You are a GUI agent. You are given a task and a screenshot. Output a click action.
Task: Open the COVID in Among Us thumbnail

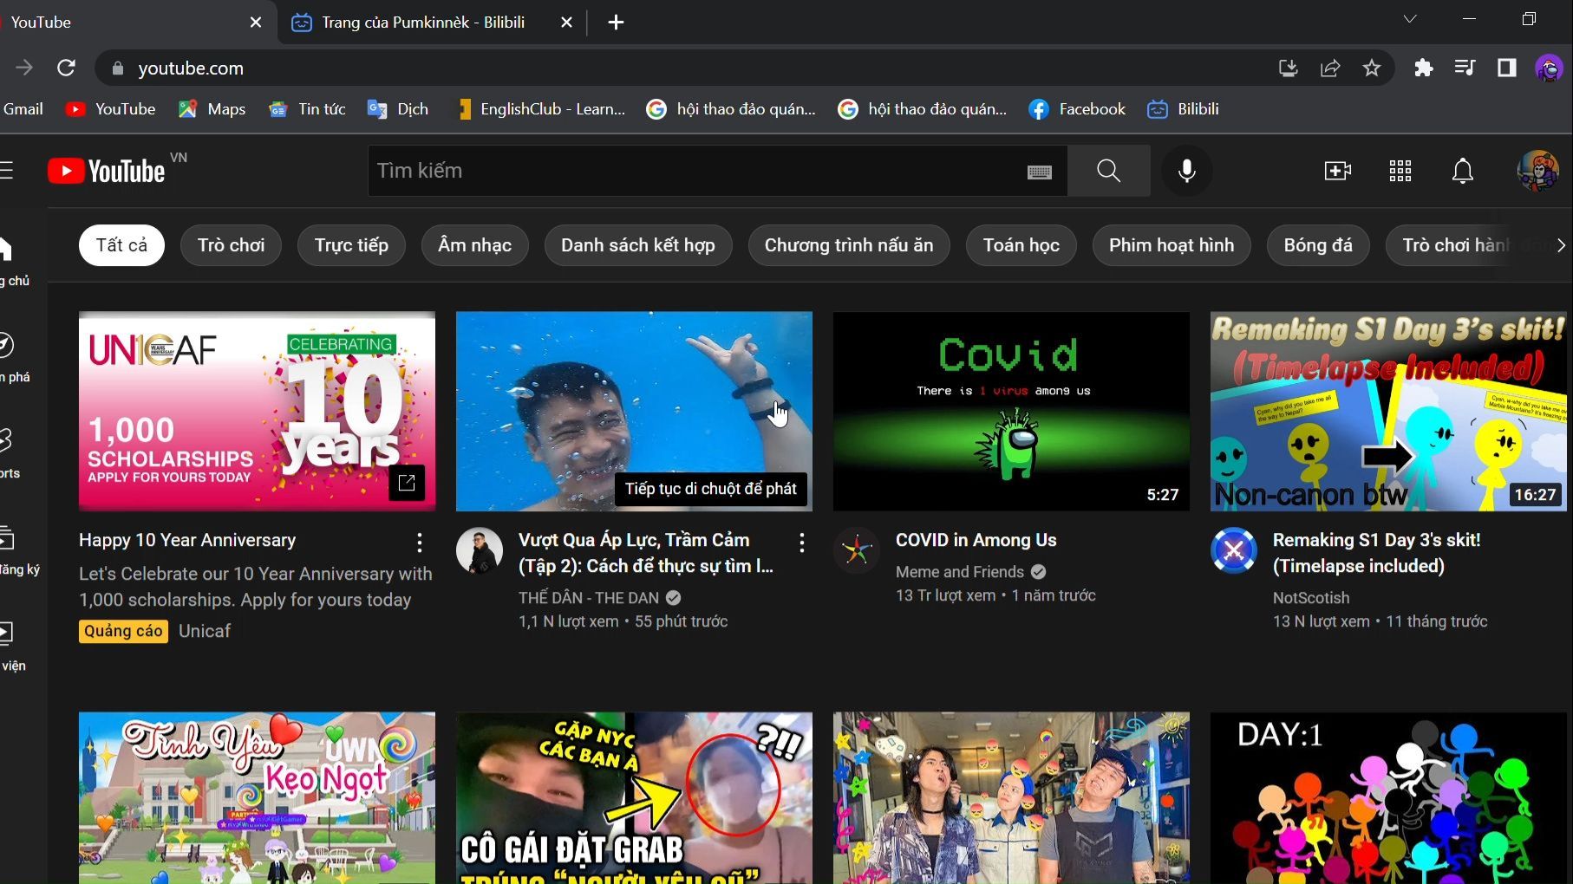[1011, 411]
